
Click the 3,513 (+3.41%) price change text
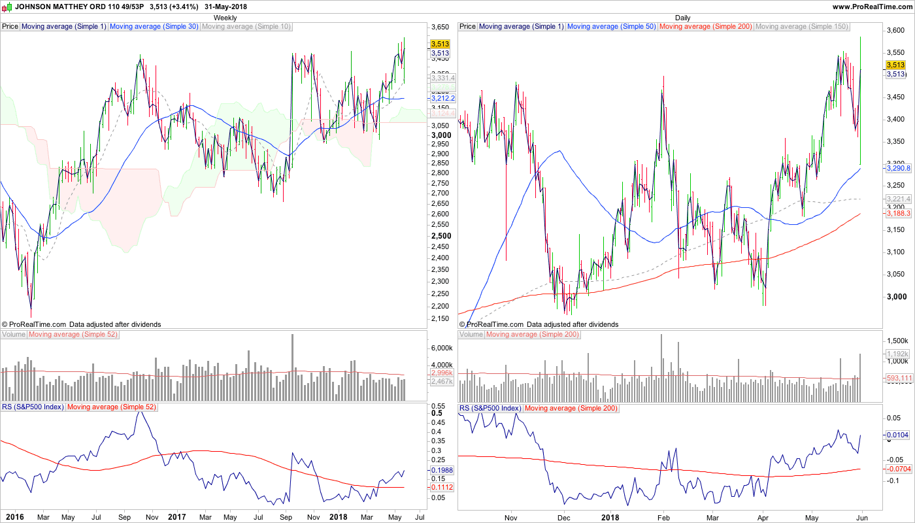173,7
